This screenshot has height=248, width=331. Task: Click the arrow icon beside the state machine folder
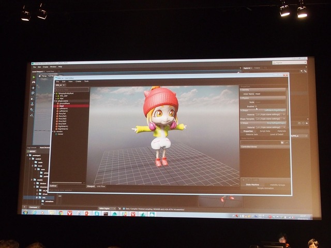coord(287,143)
